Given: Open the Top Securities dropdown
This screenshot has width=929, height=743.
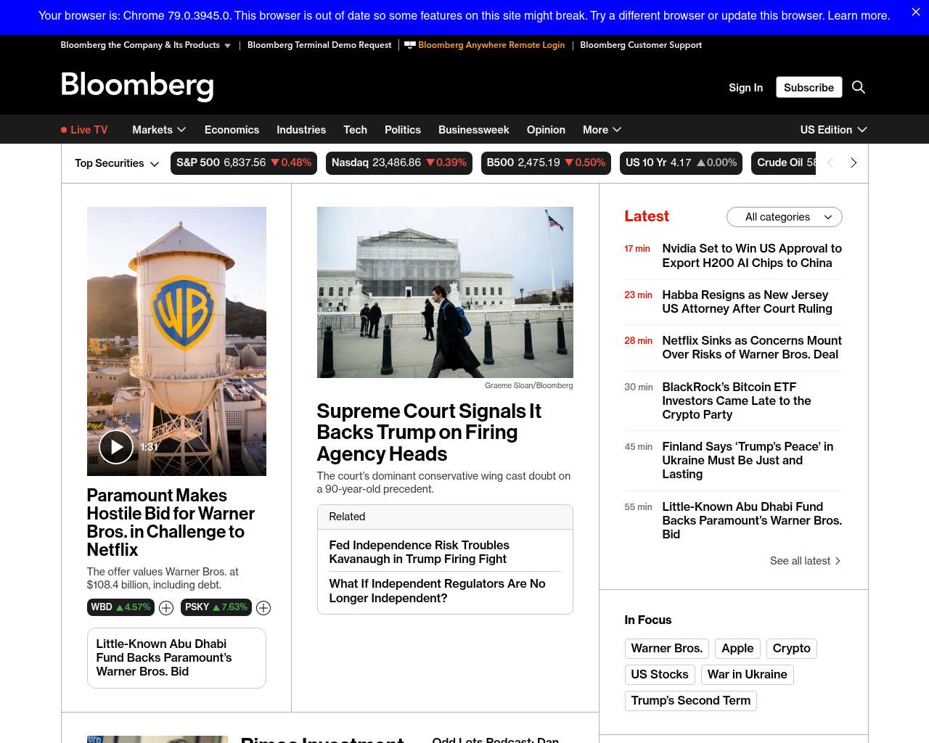Looking at the screenshot, I should tap(117, 163).
